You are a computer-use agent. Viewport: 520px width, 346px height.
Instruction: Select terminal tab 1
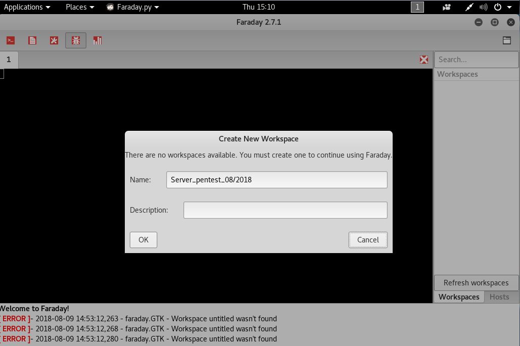tap(9, 60)
